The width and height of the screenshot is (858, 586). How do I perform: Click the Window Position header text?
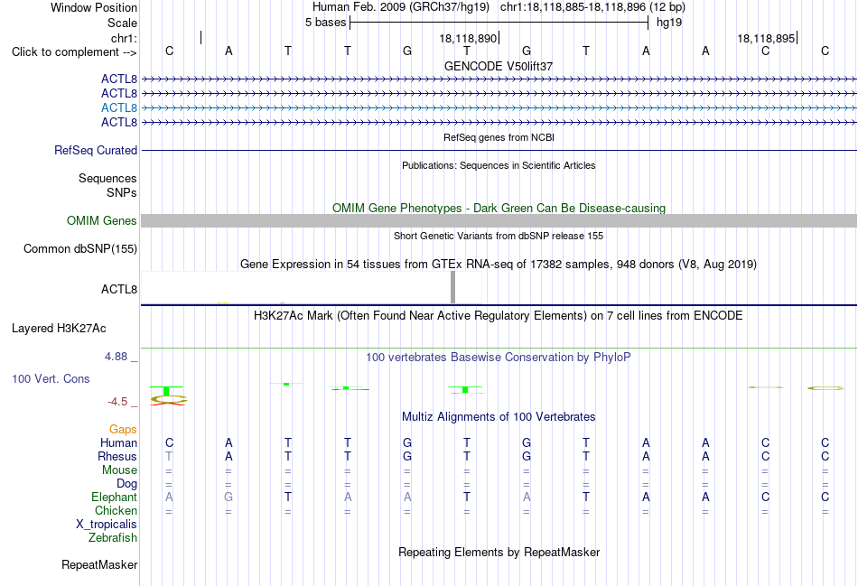point(94,7)
